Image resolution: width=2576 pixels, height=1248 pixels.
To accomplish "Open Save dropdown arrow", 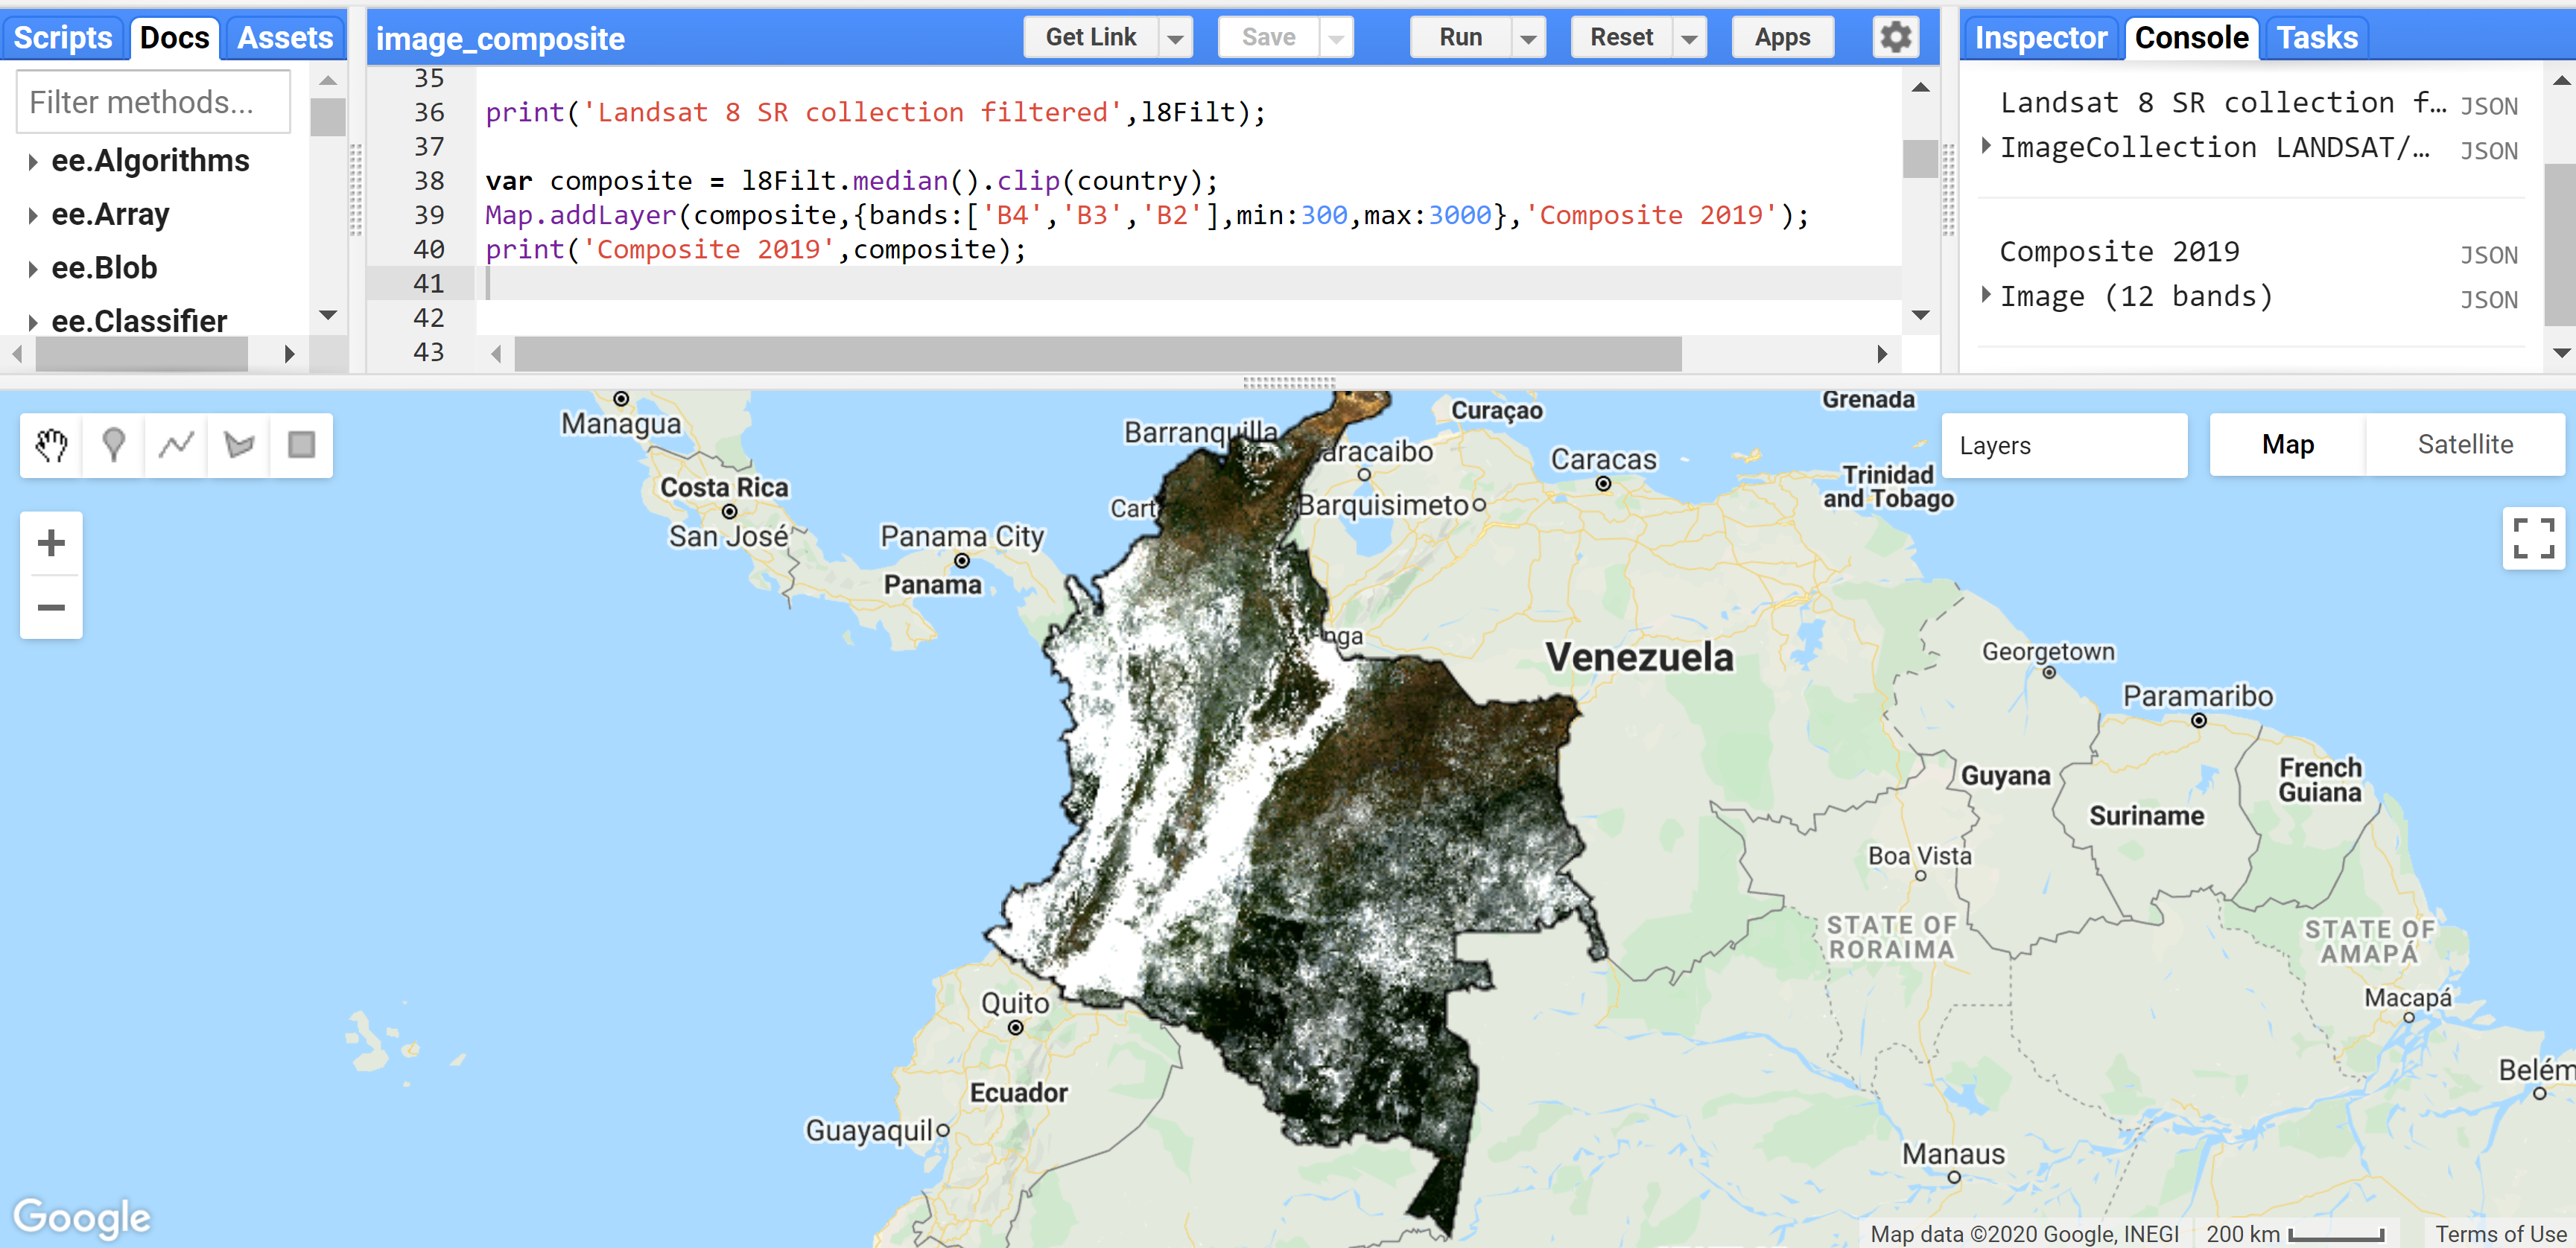I will click(x=1336, y=38).
